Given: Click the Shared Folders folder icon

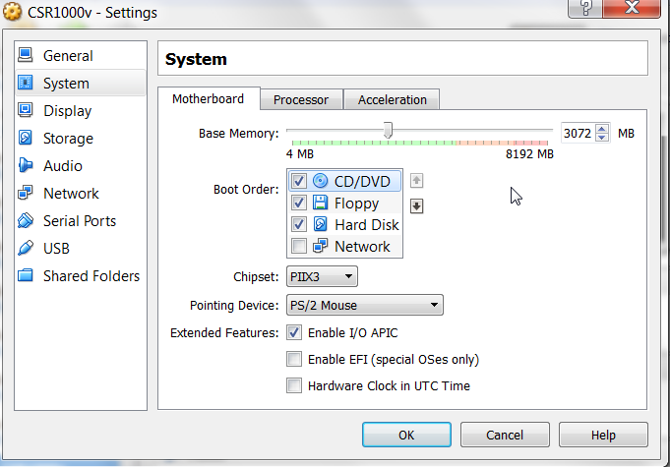Looking at the screenshot, I should pos(26,275).
